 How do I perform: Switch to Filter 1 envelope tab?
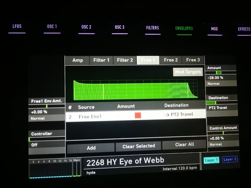click(101, 60)
